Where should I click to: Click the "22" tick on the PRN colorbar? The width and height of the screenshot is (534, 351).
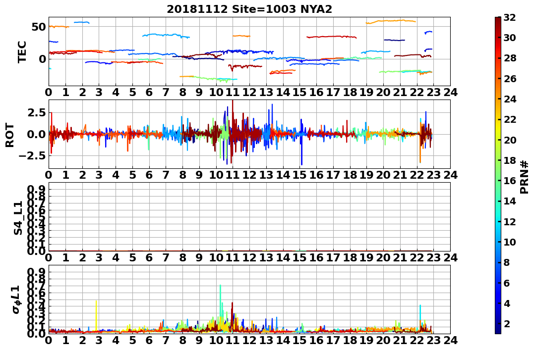510,119
